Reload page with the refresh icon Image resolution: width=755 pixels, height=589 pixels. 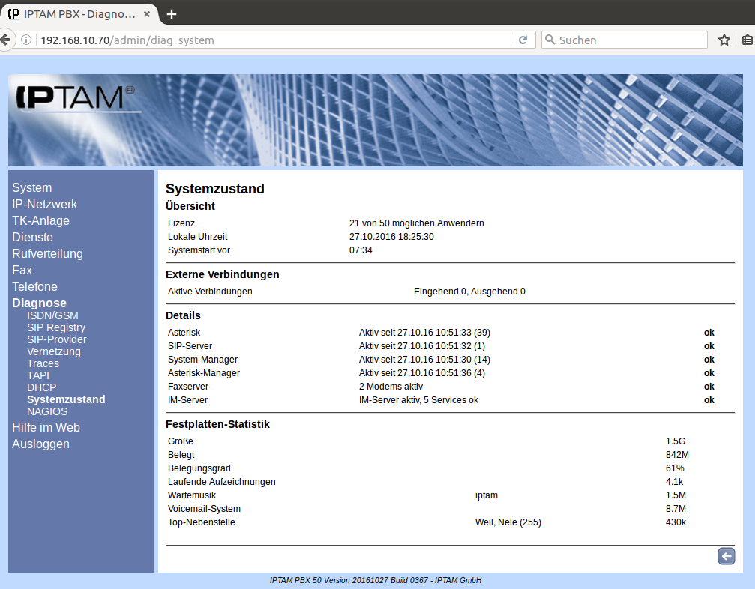[x=523, y=40]
